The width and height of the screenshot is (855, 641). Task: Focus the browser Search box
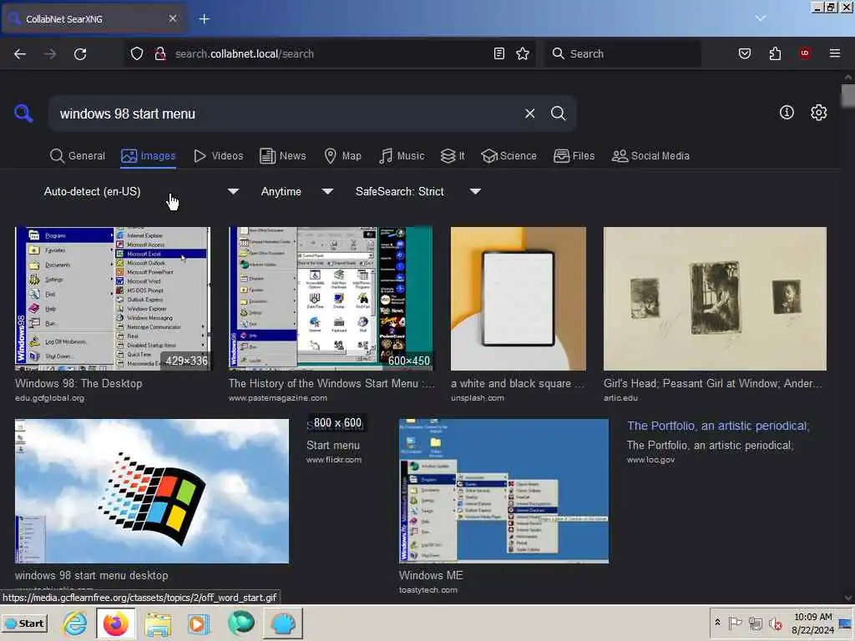(623, 53)
